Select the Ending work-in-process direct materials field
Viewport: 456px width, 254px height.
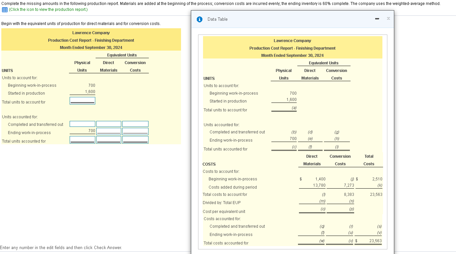click(108, 131)
